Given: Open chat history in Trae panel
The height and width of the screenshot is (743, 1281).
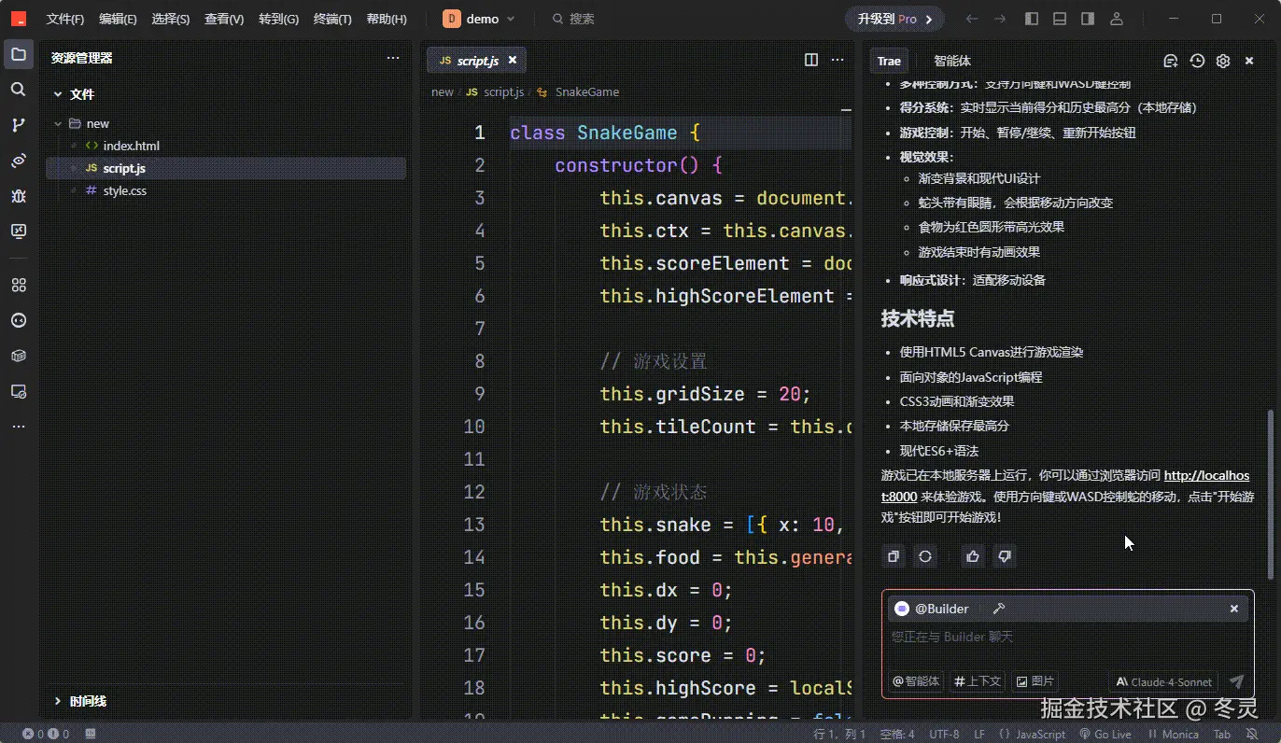Looking at the screenshot, I should click(x=1197, y=61).
